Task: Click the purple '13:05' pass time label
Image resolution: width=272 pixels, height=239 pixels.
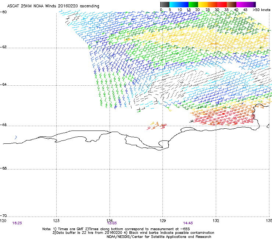Action: point(112,223)
